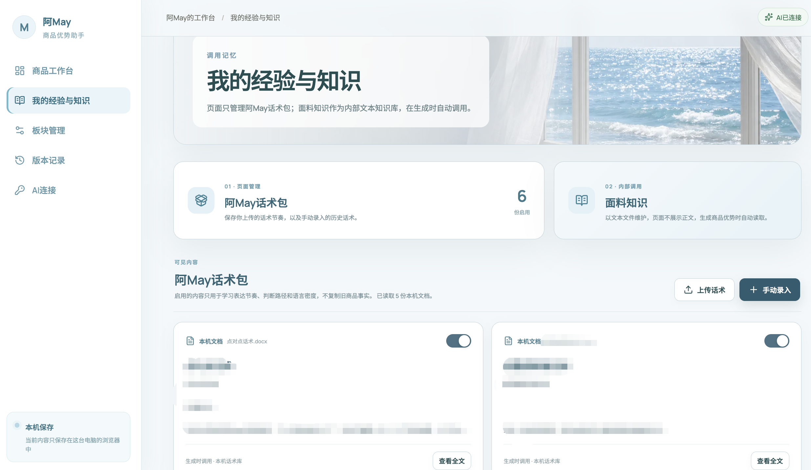Click the AI已连接 status badge
This screenshot has width=811, height=470.
click(x=783, y=17)
